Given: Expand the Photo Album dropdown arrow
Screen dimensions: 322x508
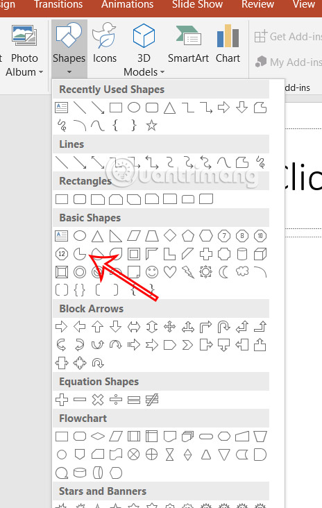Looking at the screenshot, I should [x=41, y=72].
